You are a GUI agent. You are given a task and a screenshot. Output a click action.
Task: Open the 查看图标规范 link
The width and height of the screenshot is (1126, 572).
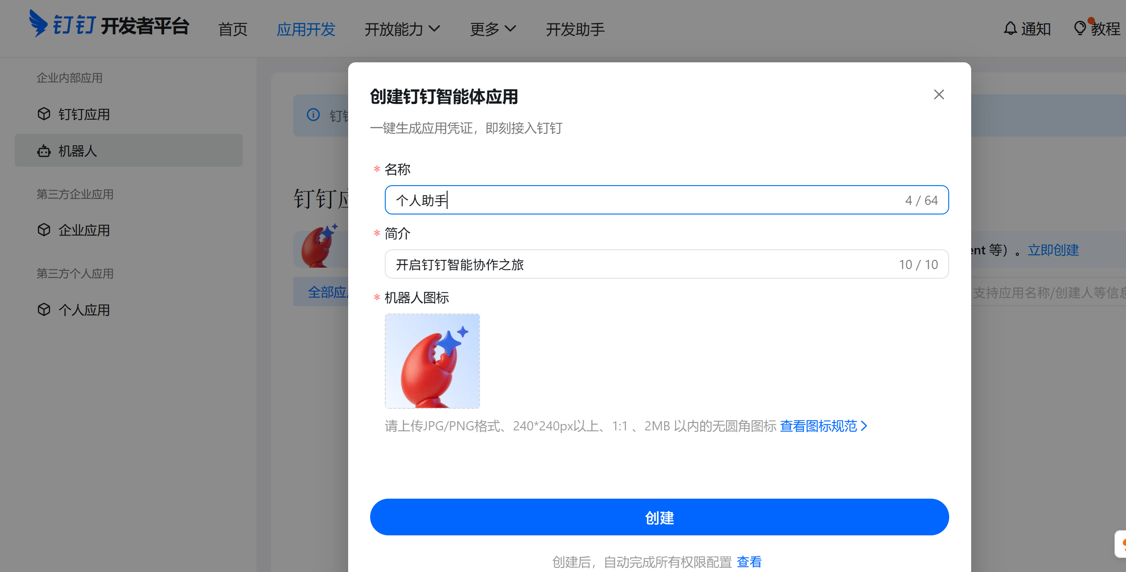coord(824,426)
